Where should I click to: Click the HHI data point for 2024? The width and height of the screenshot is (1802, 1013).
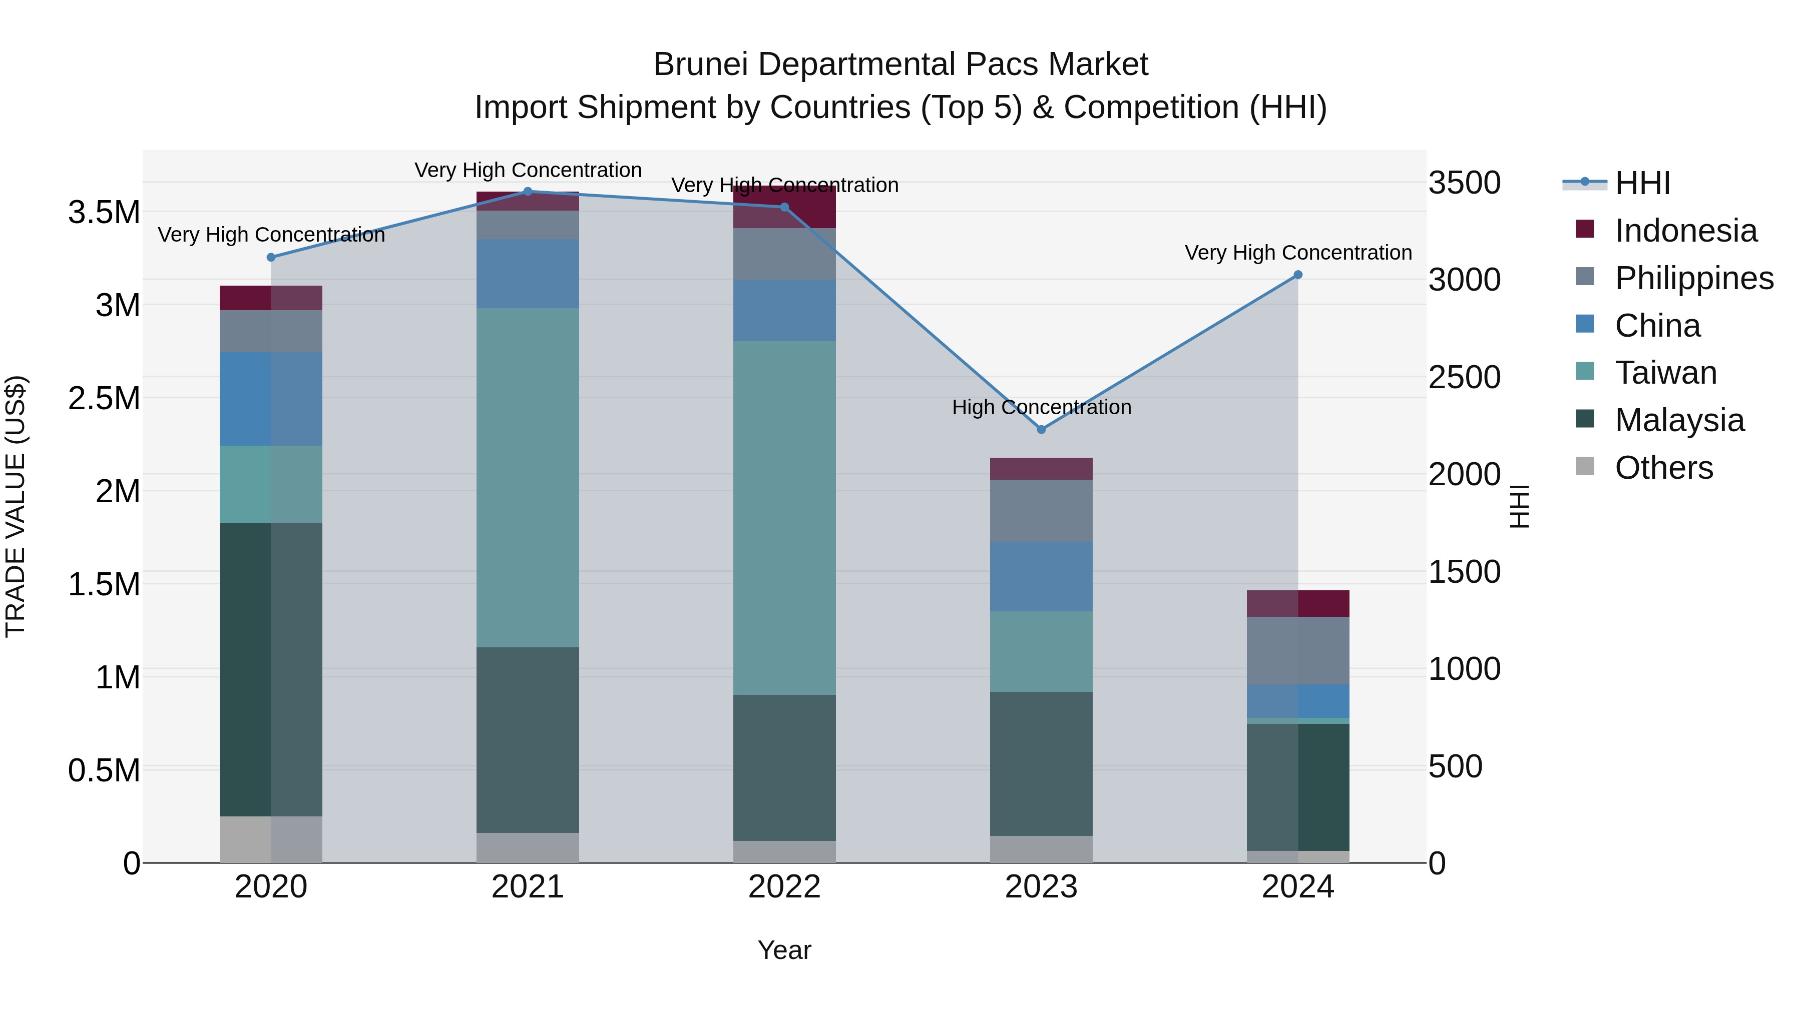coord(1297,276)
